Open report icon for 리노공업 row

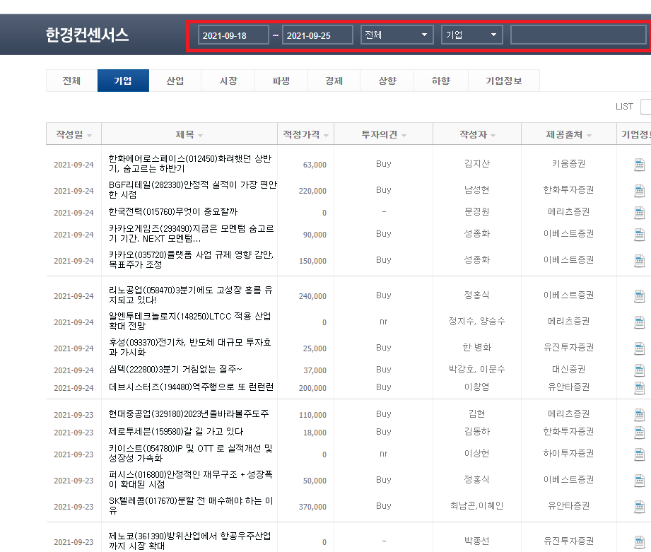(640, 296)
